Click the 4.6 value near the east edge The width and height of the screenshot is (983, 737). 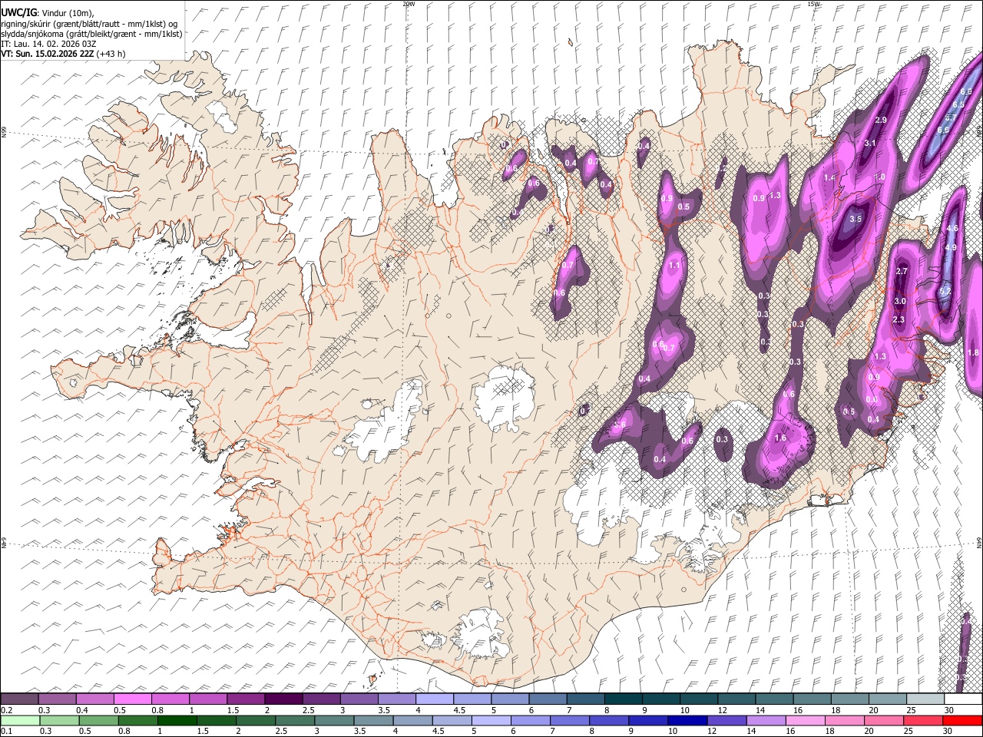pos(952,229)
